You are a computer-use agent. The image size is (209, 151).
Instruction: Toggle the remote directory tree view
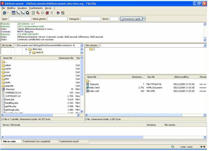(x=23, y=13)
